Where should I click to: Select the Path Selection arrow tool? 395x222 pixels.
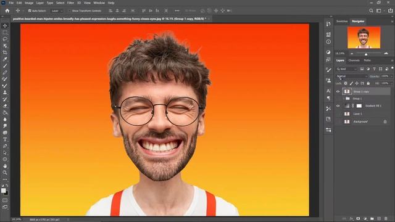pos(5,152)
